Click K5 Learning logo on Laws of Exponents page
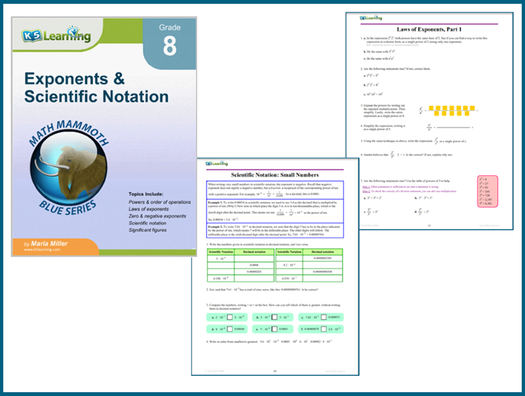 [371, 18]
